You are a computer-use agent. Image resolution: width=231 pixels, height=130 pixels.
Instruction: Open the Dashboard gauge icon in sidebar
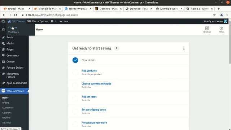(x=3, y=30)
